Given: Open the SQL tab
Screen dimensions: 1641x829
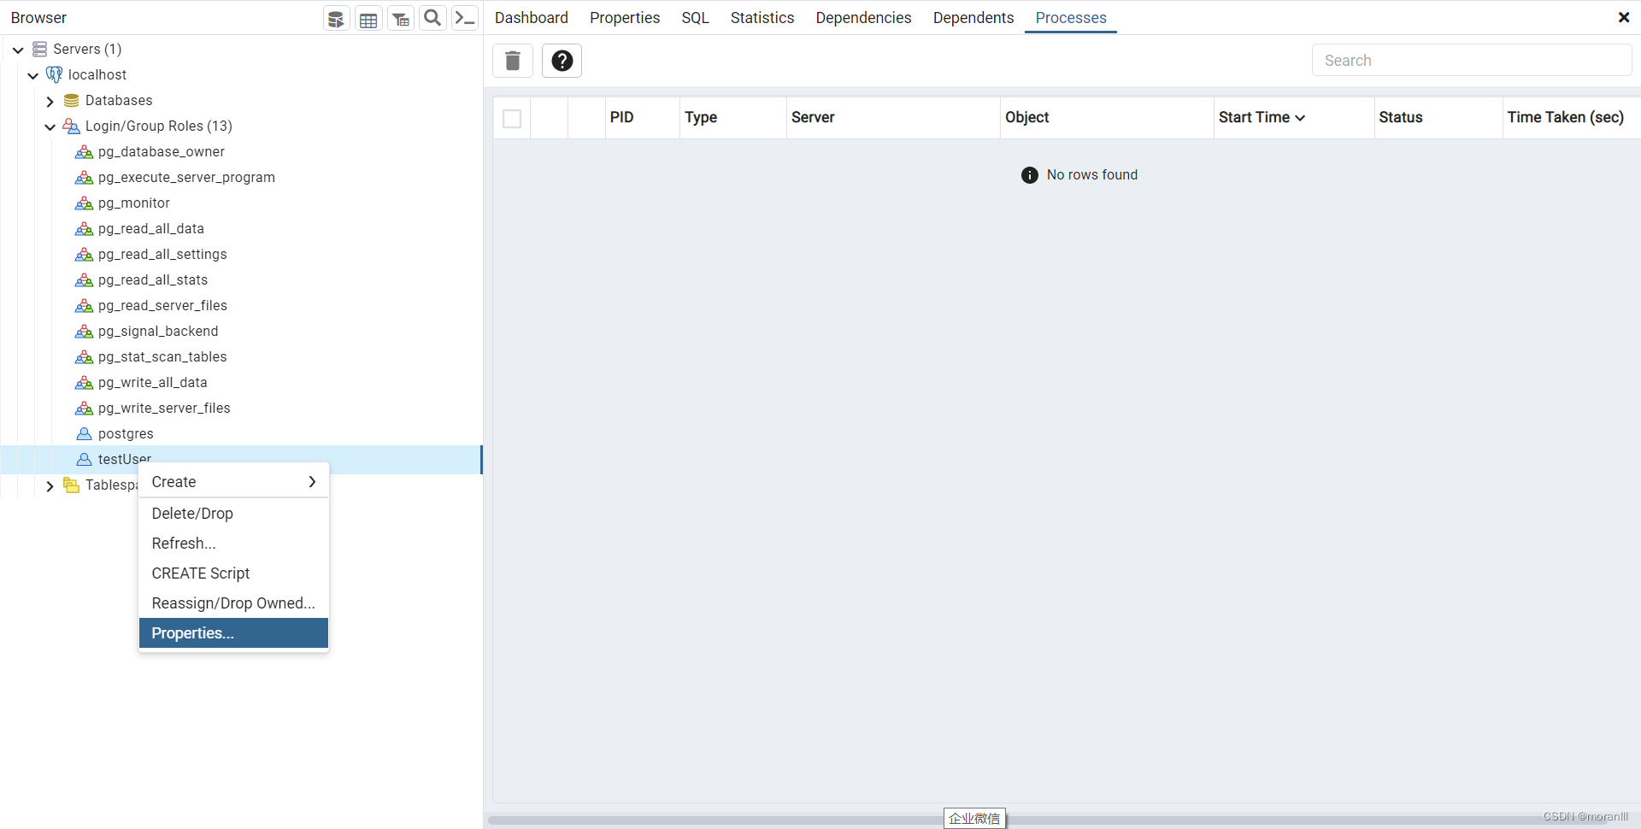Looking at the screenshot, I should (x=695, y=18).
